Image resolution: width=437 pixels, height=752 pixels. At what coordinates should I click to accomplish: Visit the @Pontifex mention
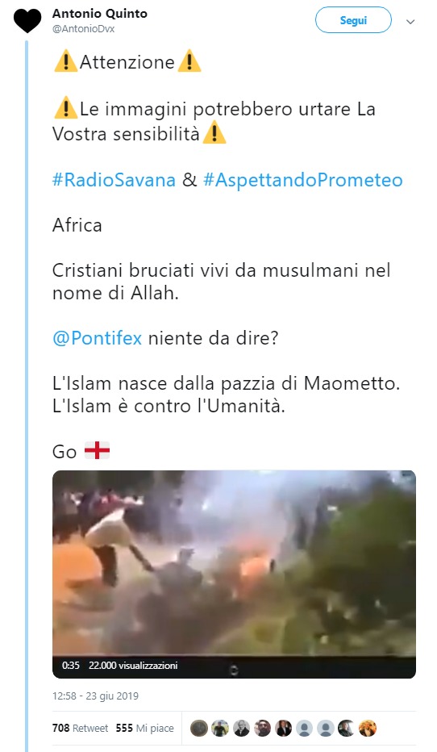point(98,338)
